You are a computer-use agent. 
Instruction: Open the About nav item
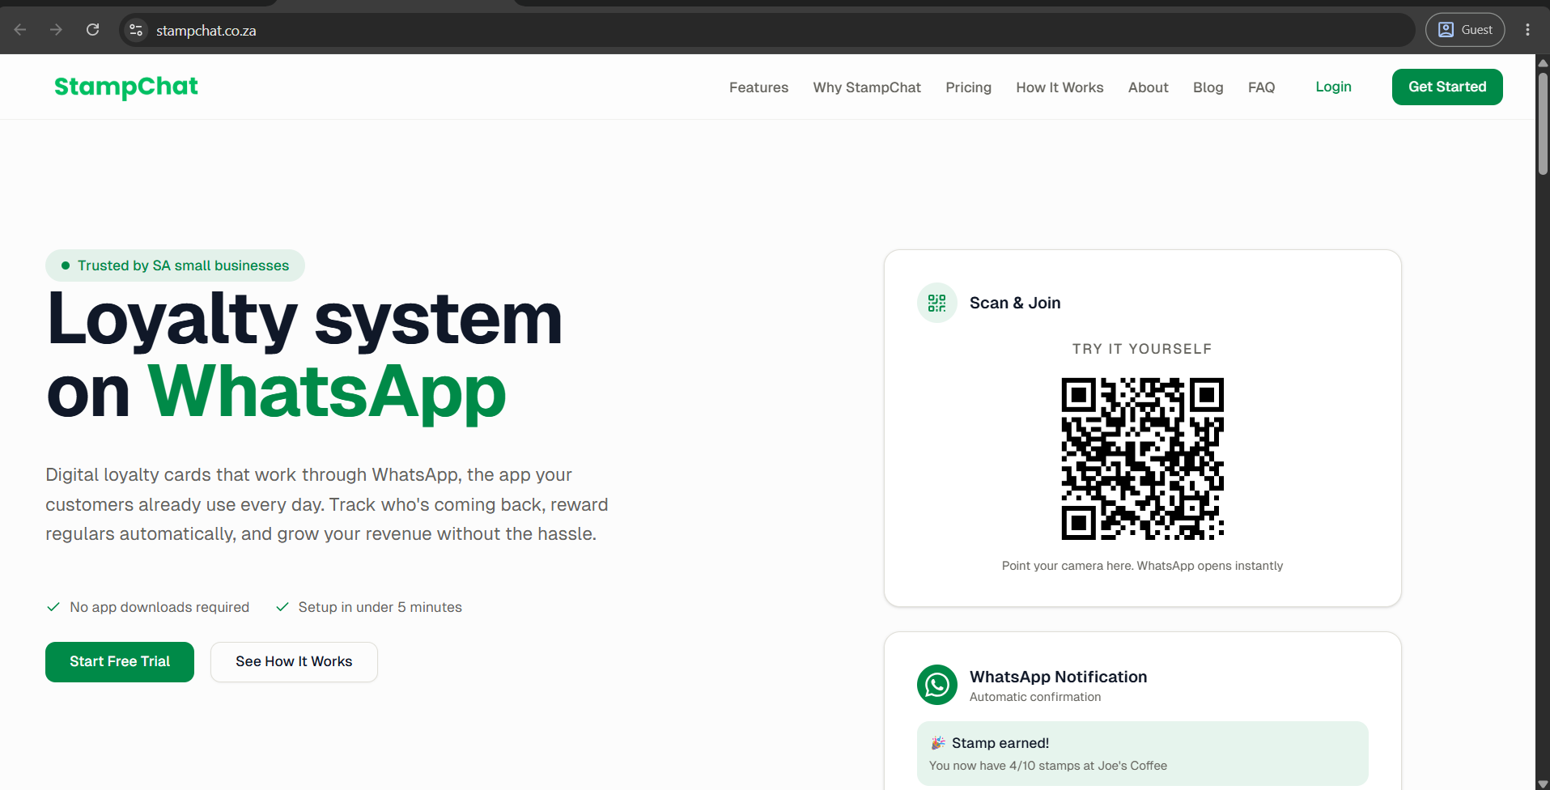pos(1148,87)
